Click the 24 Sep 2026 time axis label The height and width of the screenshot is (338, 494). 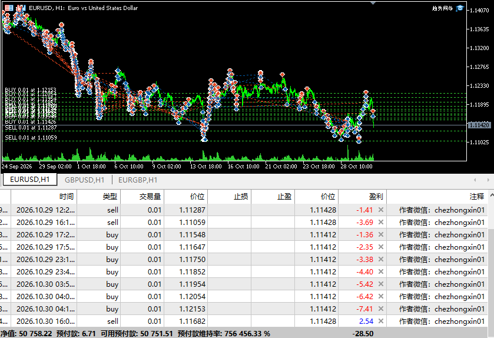(17, 166)
